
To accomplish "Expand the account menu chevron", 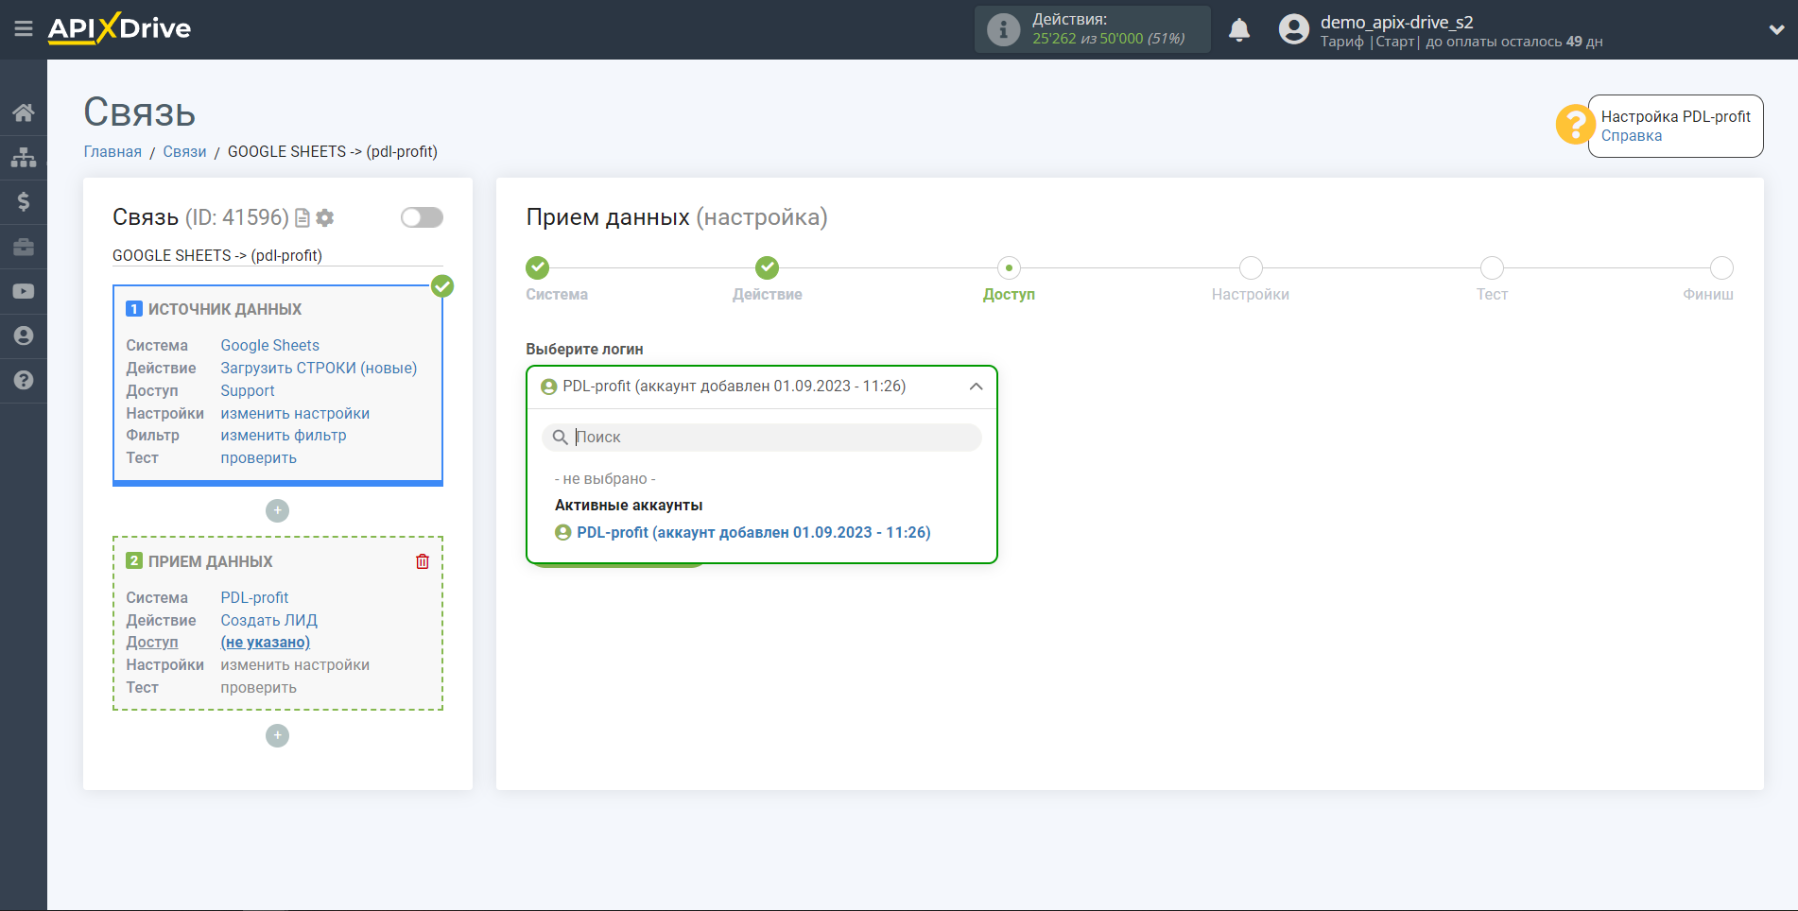I will coord(1776,29).
